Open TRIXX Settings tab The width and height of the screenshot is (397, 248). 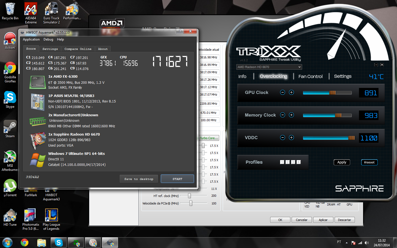(x=343, y=76)
